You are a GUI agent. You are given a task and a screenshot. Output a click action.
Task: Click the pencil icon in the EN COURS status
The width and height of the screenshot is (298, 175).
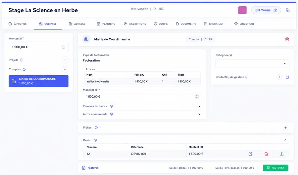pos(275,10)
